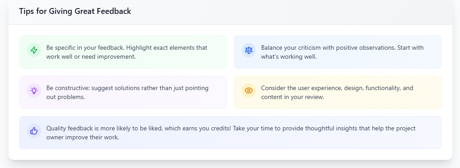
Task: Click the green tip card background
Action: tap(123, 52)
